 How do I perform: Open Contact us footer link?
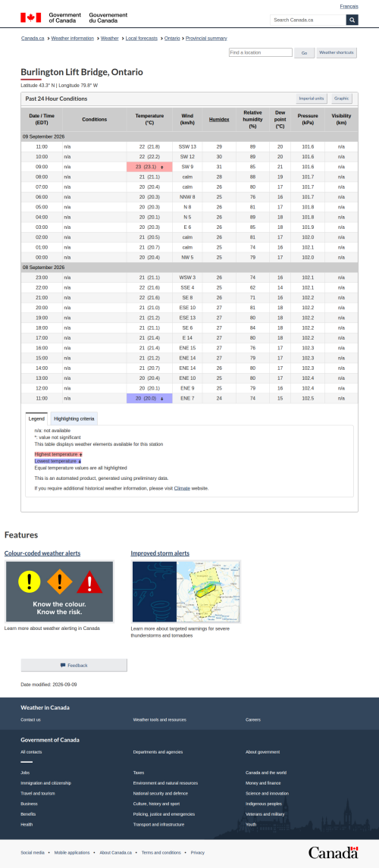pyautogui.click(x=30, y=719)
